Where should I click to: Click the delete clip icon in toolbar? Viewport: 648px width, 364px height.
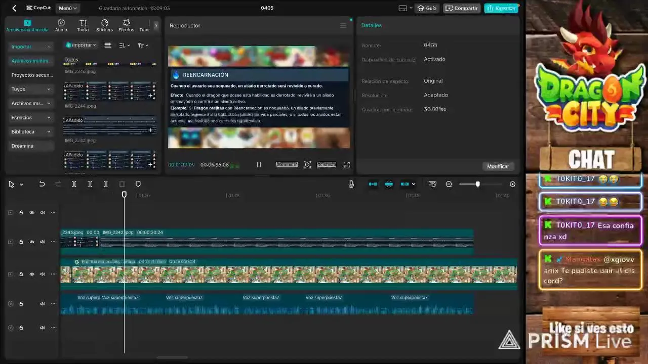[122, 184]
